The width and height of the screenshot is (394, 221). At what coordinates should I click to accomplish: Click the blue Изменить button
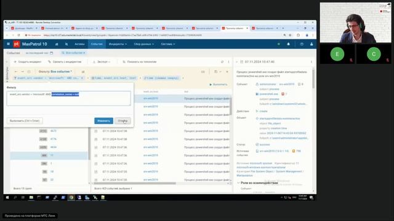coord(103,121)
